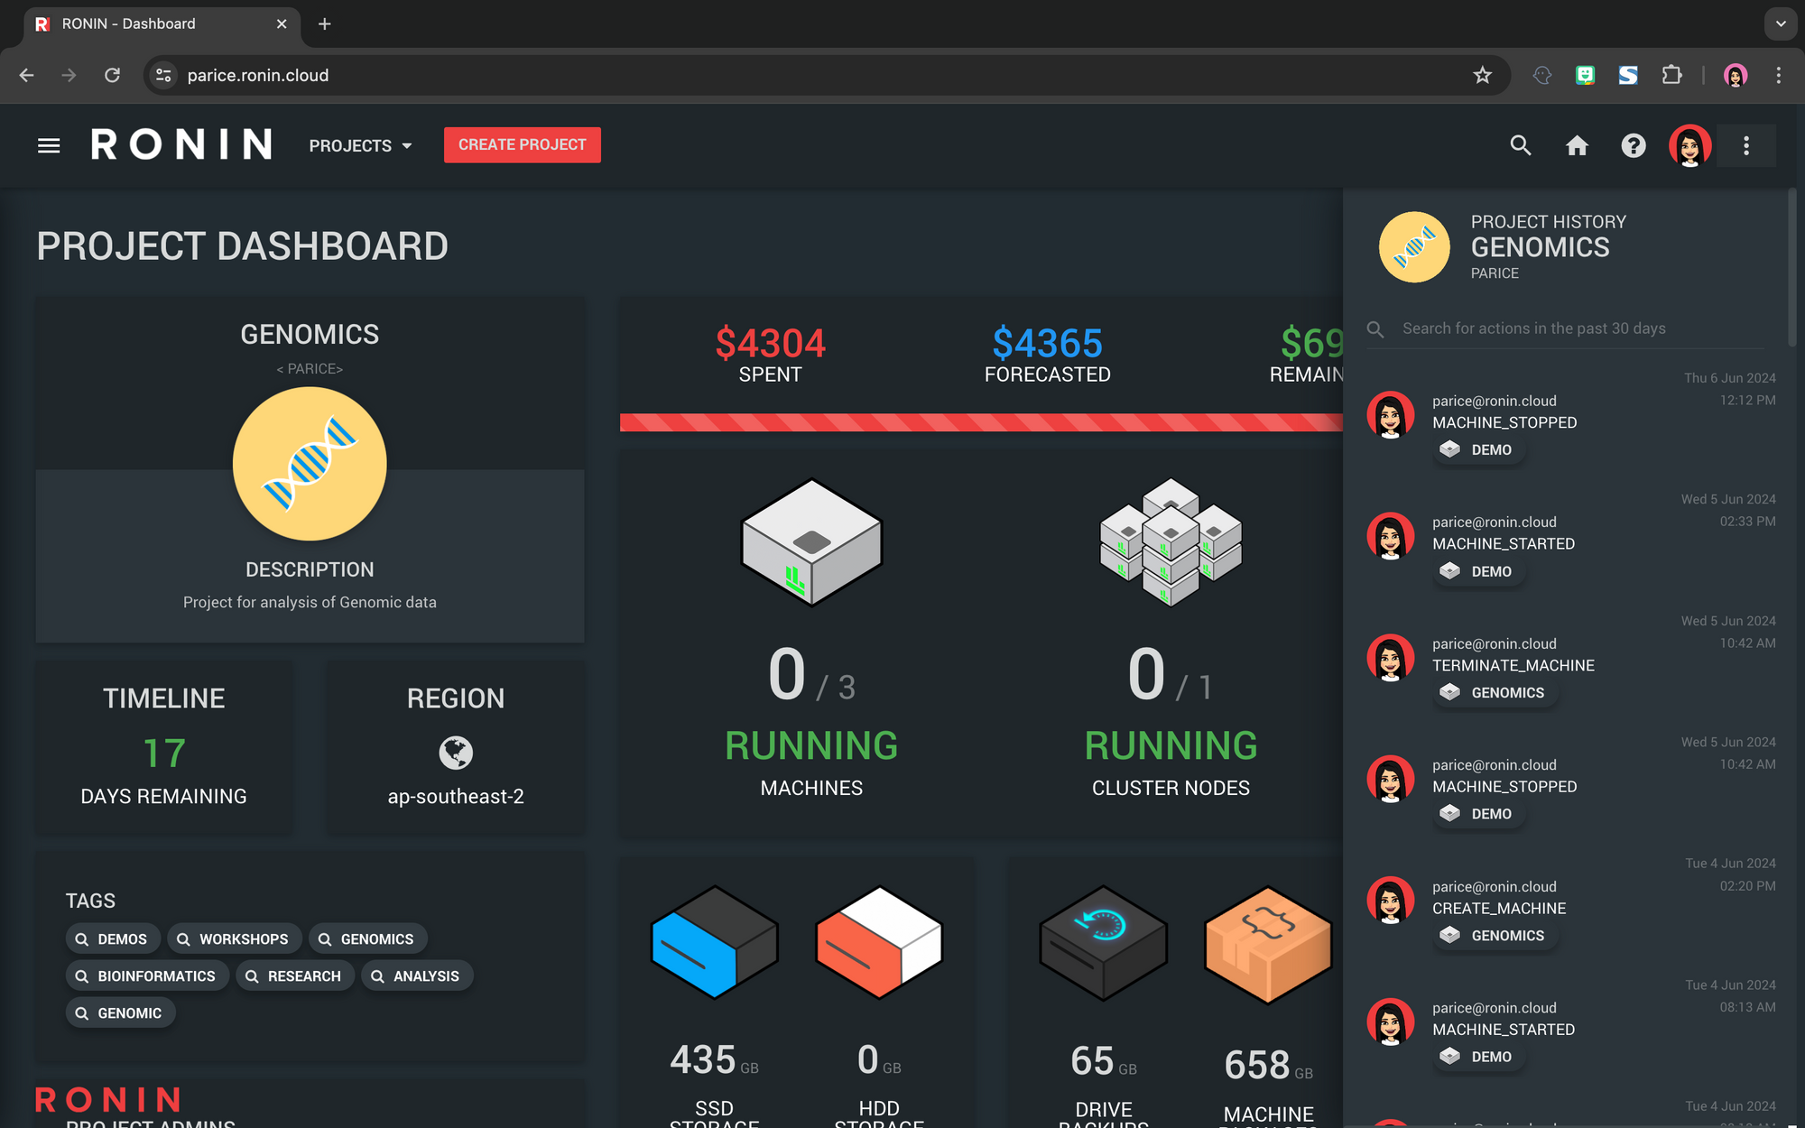Open the RONIN header three-dot menu
This screenshot has height=1128, width=1805.
point(1746,145)
